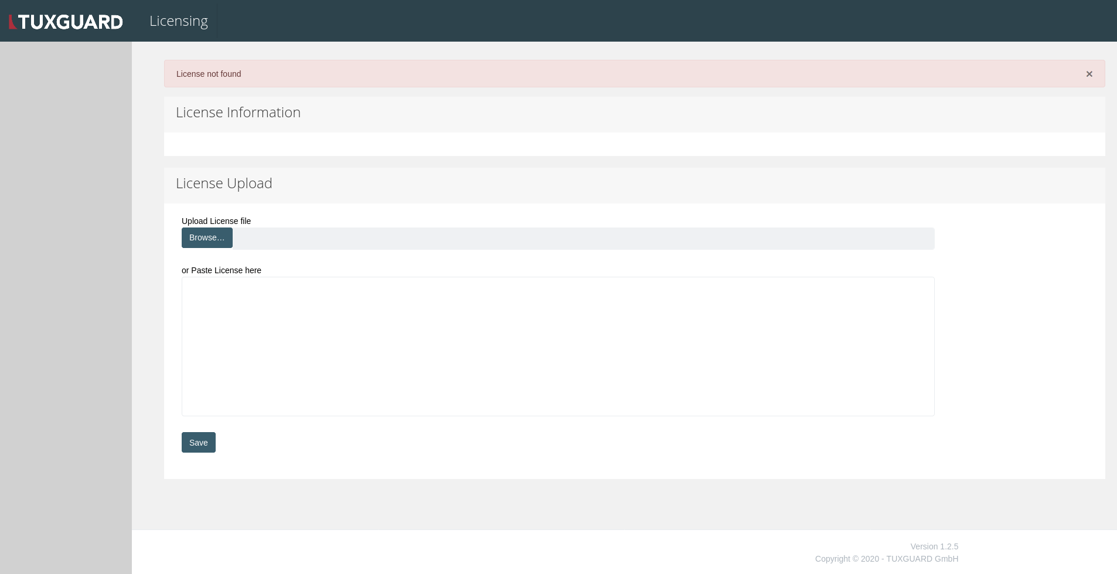The image size is (1117, 574).
Task: Click the dark header bar
Action: 586,21
